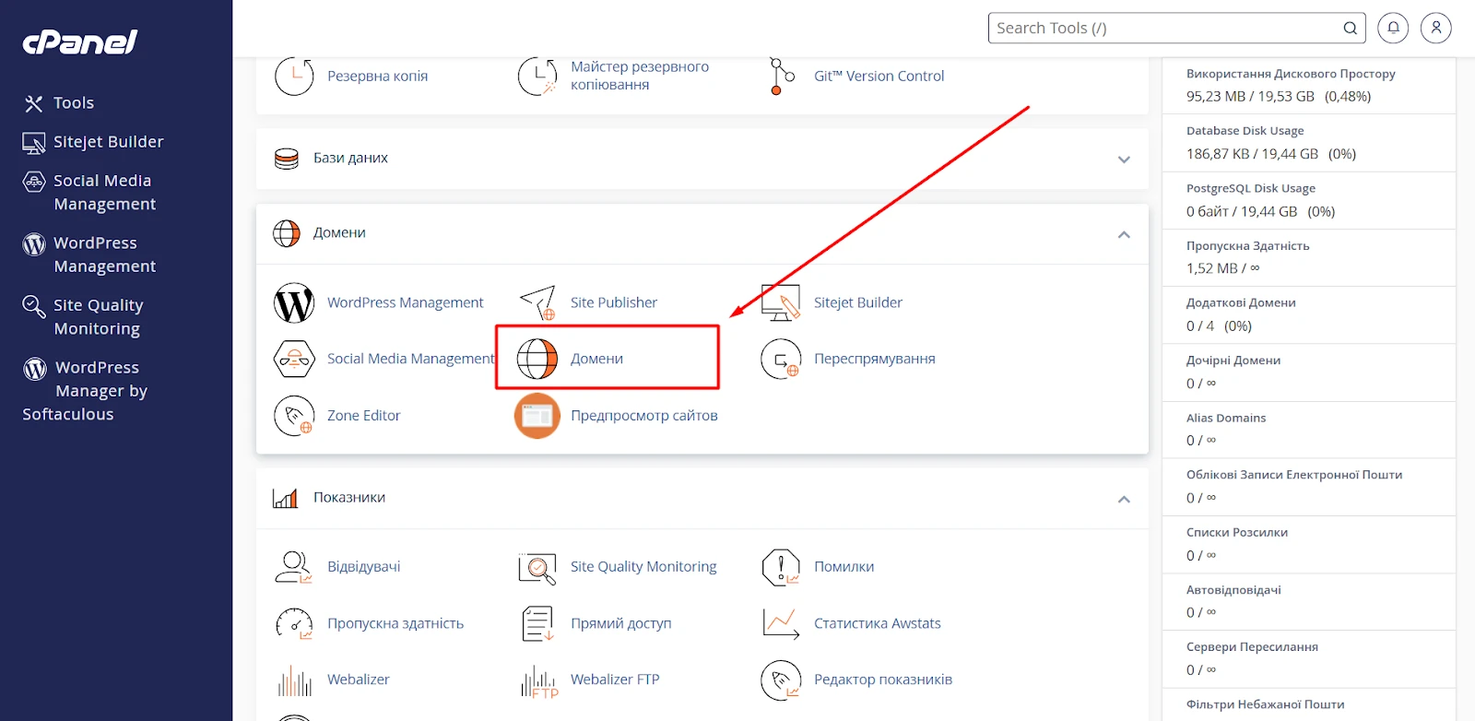This screenshot has width=1475, height=721.
Task: Click the Домени globe icon in the highlighted box
Action: pos(537,360)
